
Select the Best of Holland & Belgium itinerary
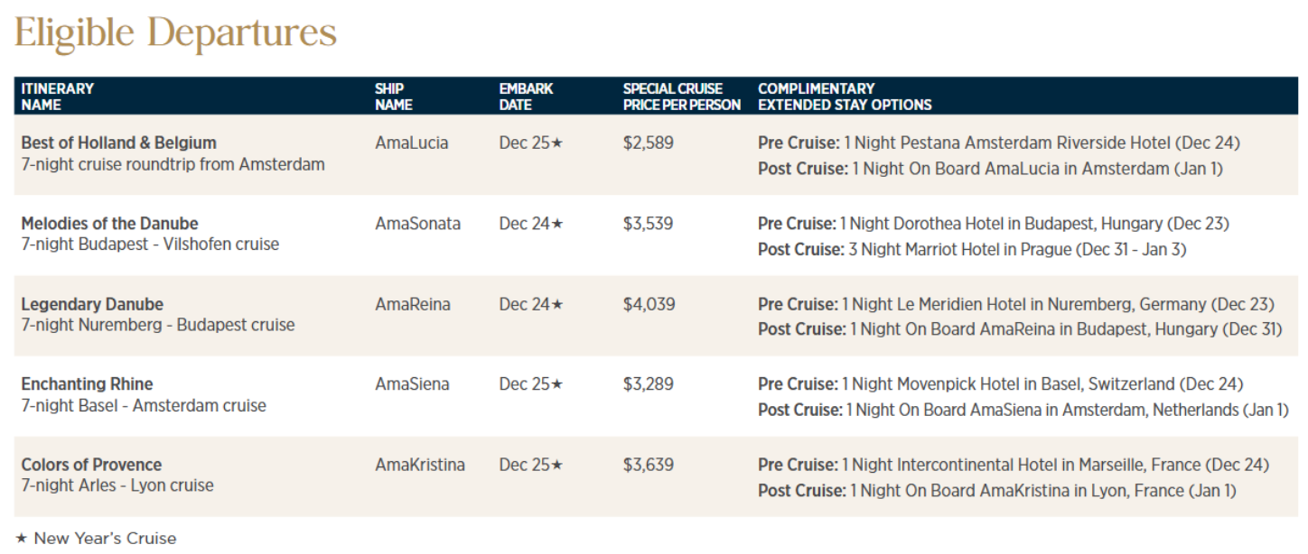(x=118, y=143)
